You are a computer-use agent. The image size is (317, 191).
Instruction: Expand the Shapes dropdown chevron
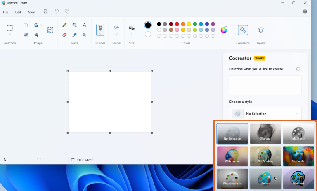pos(117,34)
